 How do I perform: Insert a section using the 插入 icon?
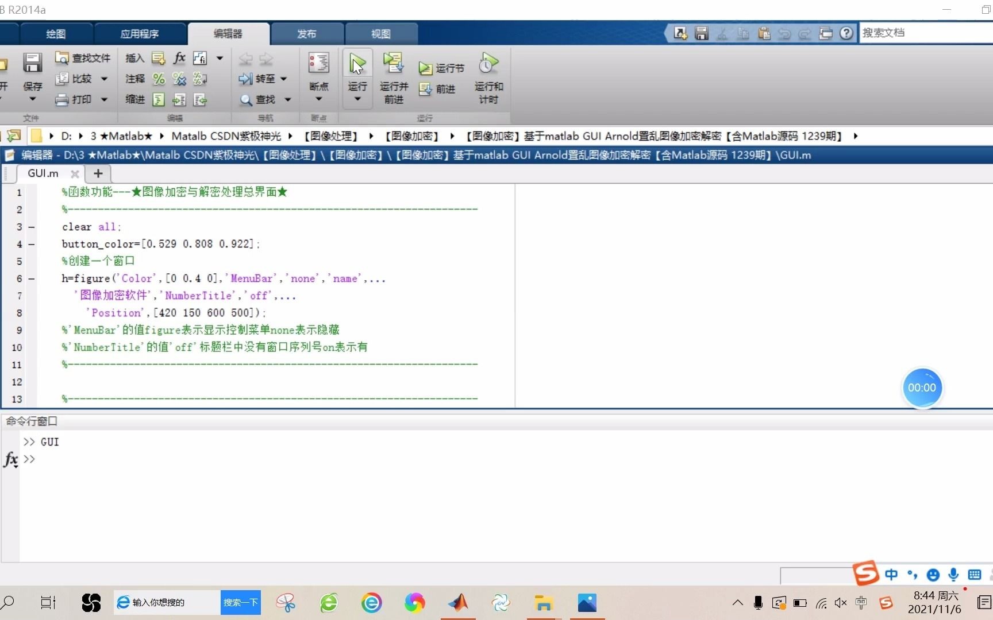point(158,58)
